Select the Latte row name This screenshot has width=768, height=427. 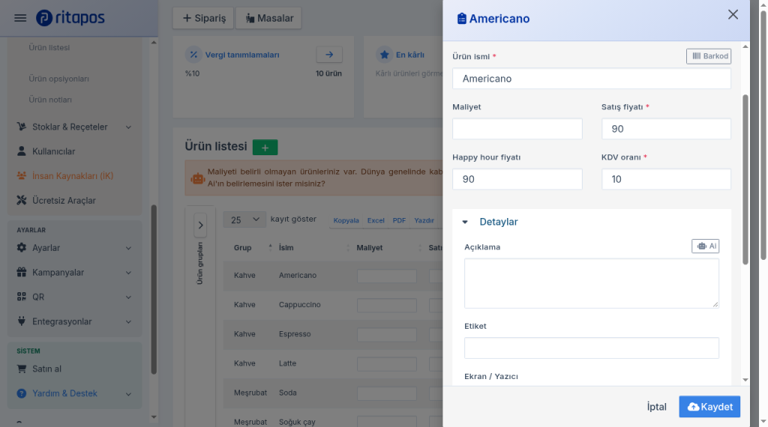(287, 363)
